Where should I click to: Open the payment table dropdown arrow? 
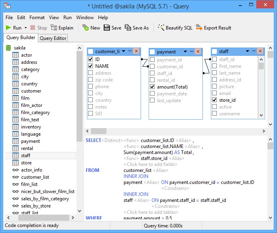tap(185, 52)
